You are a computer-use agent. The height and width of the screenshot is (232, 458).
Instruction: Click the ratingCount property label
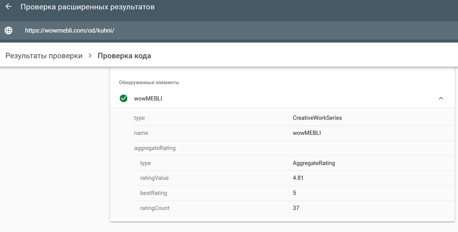click(x=155, y=208)
